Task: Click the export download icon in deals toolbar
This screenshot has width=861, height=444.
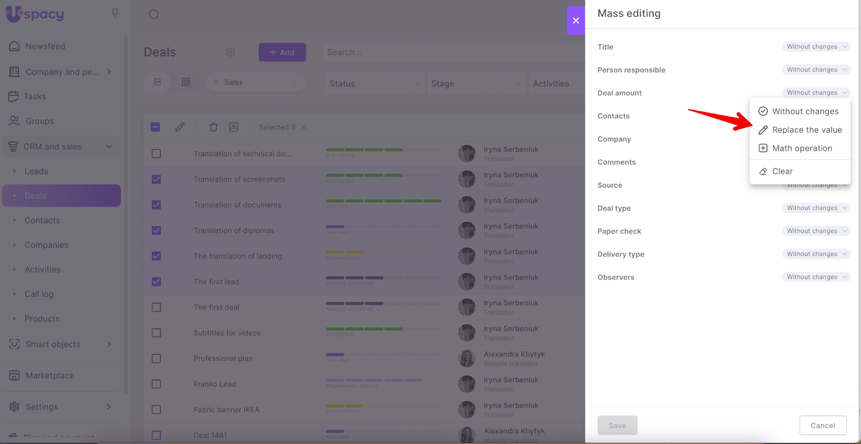Action: [x=234, y=127]
